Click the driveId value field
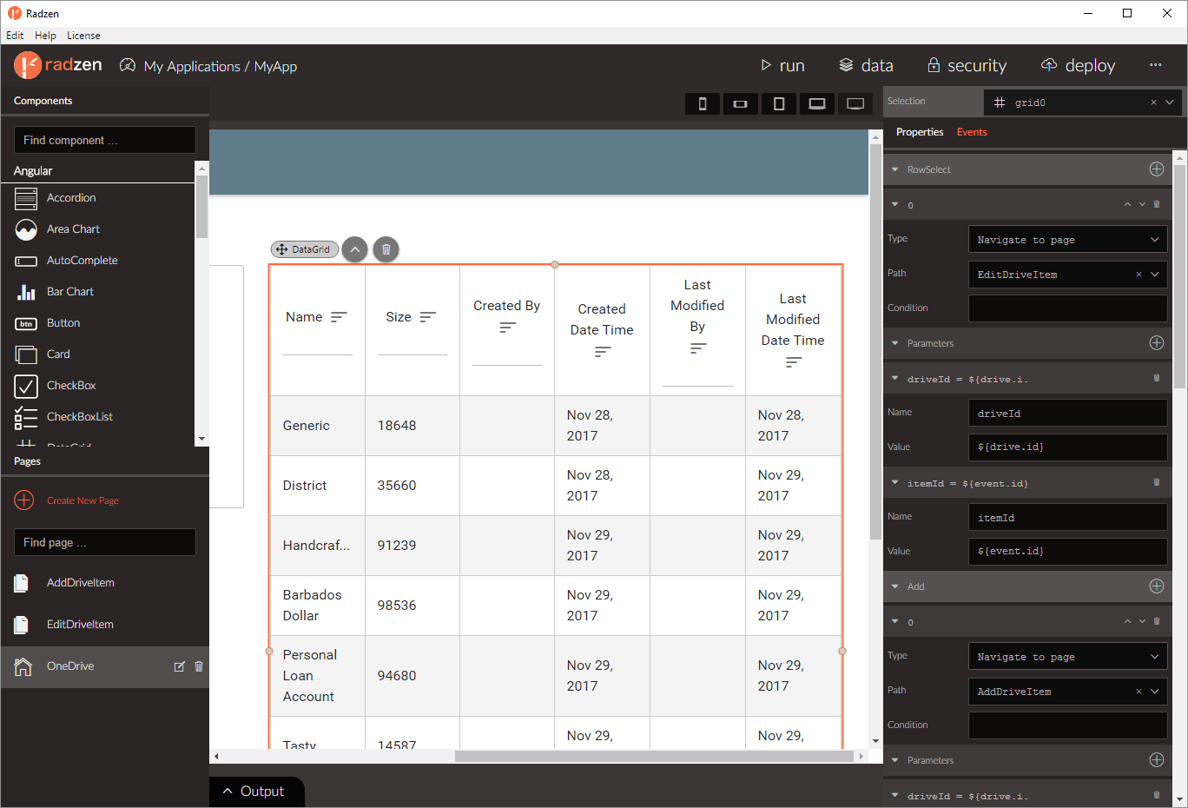The width and height of the screenshot is (1188, 808). point(1067,447)
